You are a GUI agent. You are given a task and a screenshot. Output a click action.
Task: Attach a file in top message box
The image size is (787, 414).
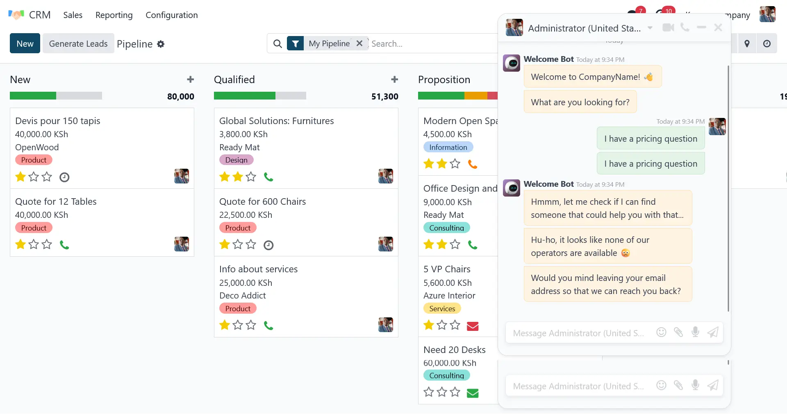tap(678, 332)
